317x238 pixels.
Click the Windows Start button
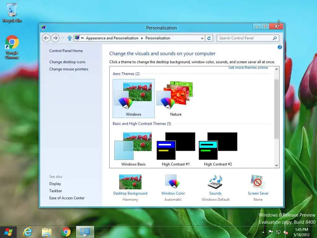[x=8, y=232]
